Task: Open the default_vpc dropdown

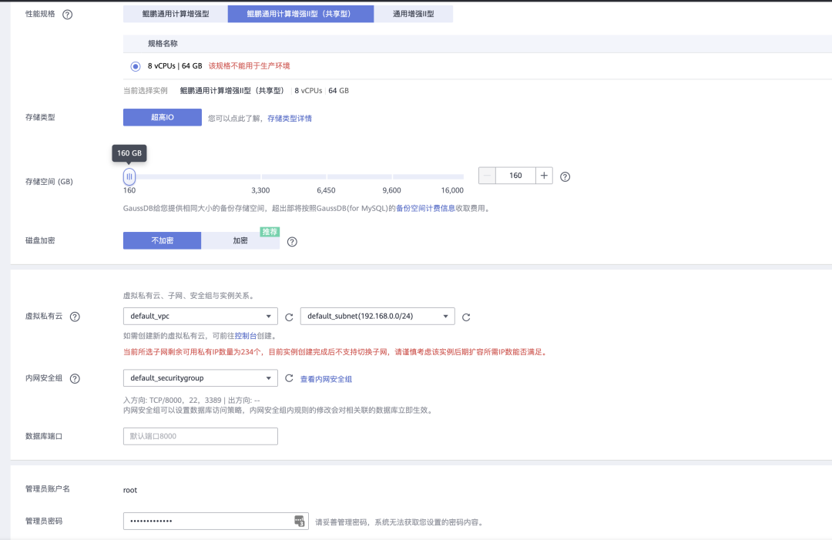Action: 200,316
